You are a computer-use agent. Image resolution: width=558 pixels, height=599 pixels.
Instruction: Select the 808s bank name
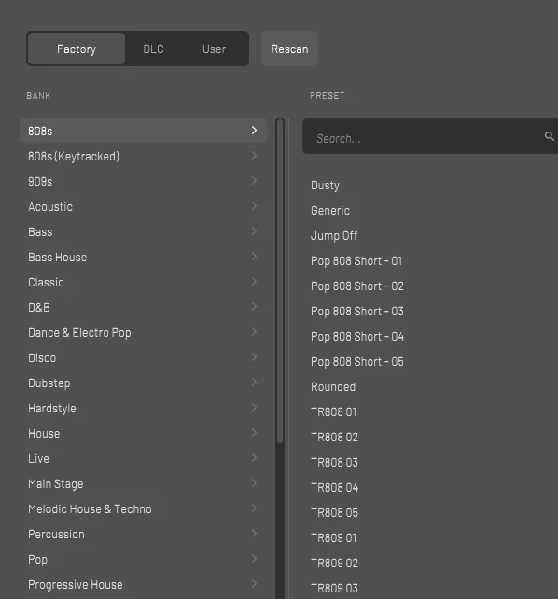coord(40,131)
